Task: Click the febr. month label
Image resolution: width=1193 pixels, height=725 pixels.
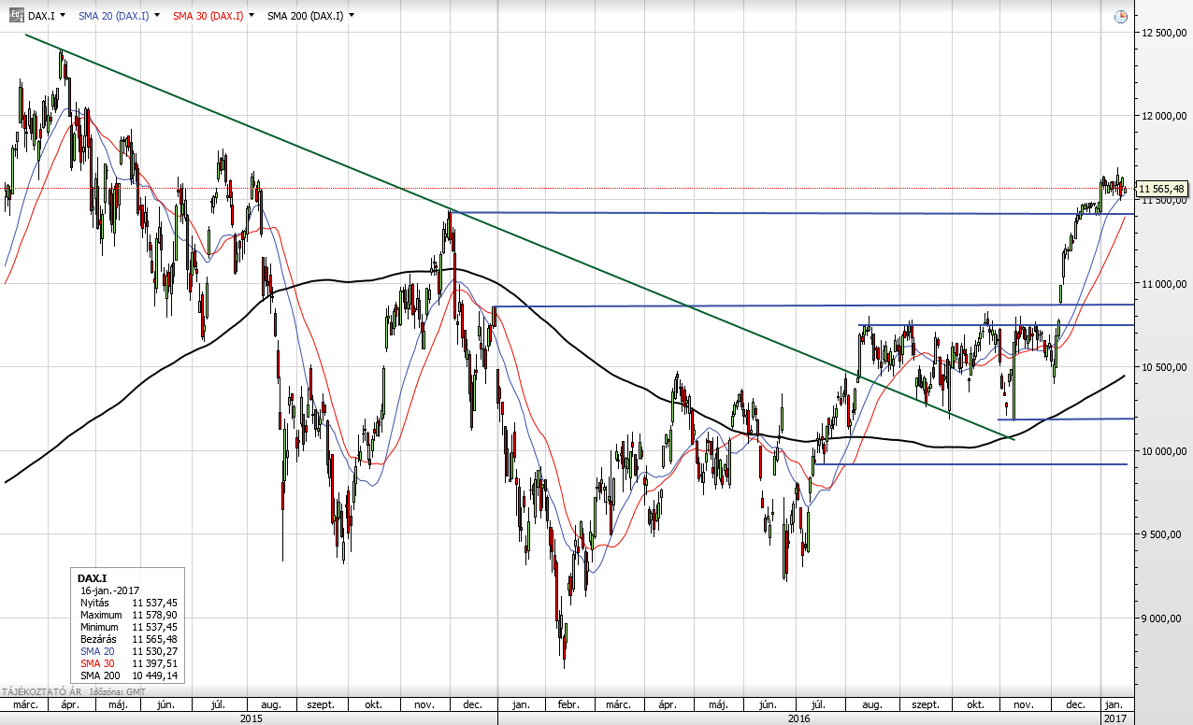Action: point(568,704)
